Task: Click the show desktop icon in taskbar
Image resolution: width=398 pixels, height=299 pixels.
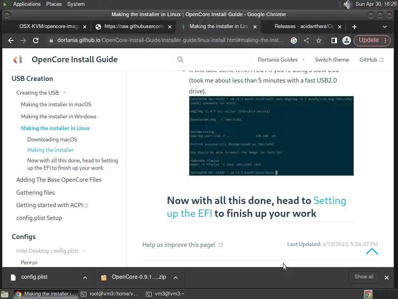Action: tap(5, 294)
